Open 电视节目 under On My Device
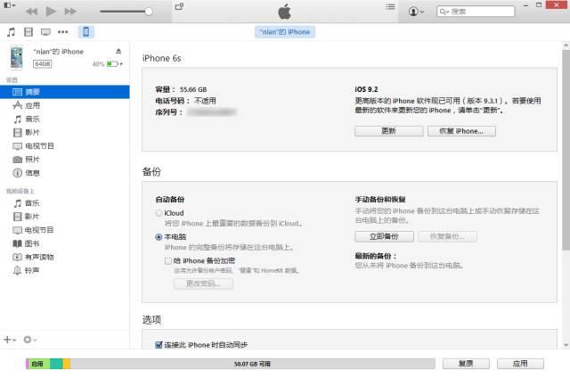The image size is (570, 378). (x=65, y=230)
